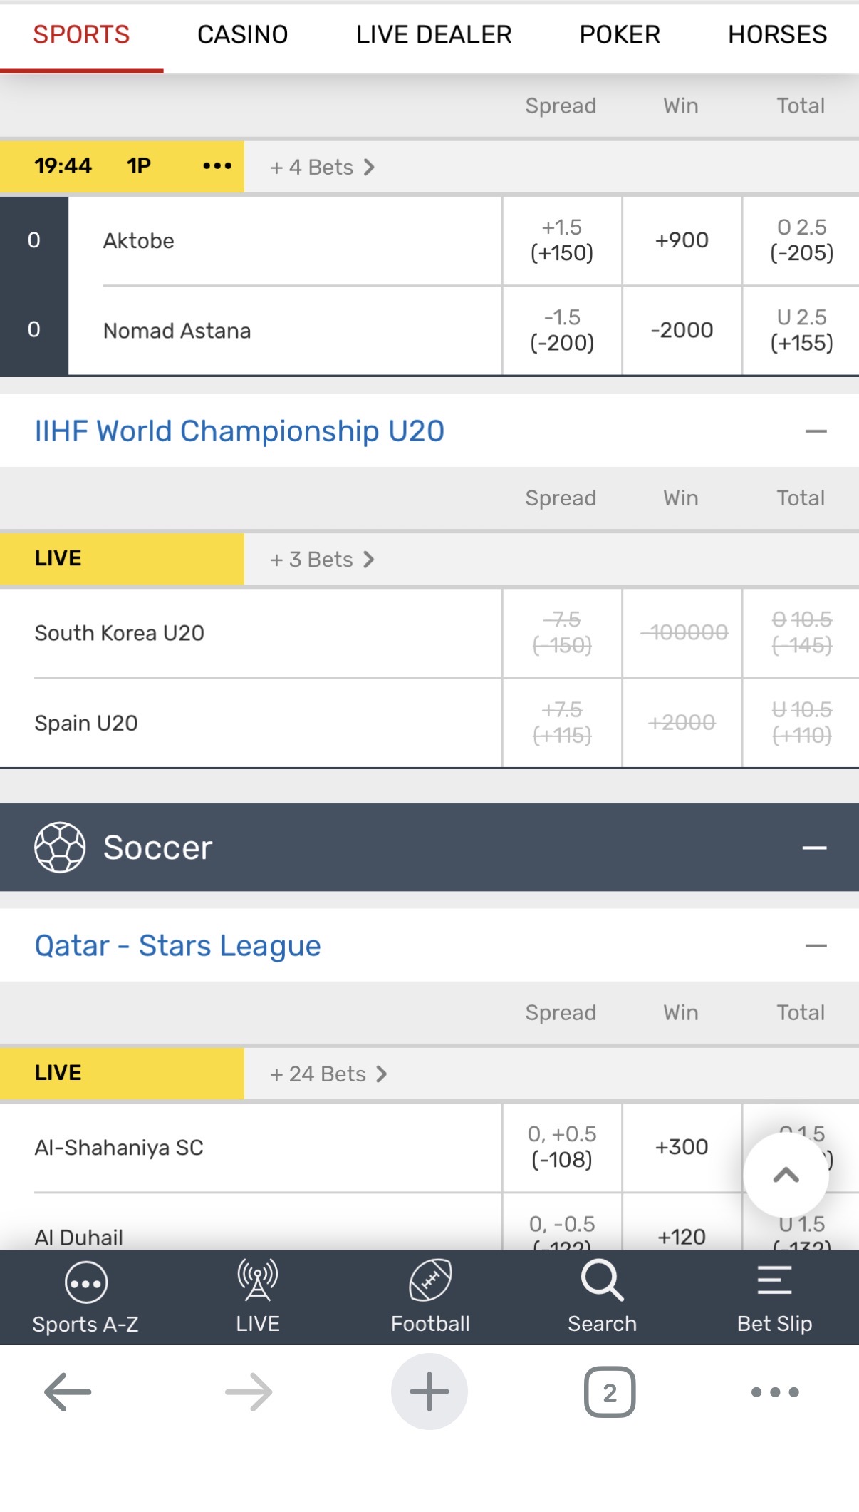Collapse IIHF World Championship U20 league
The height and width of the screenshot is (1512, 859).
click(x=816, y=431)
